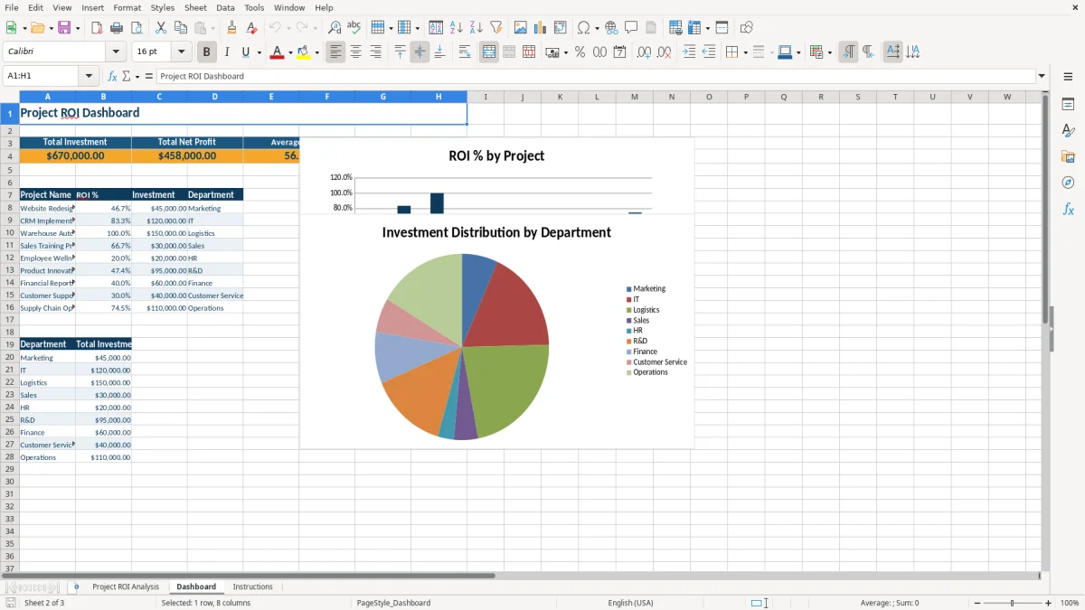The height and width of the screenshot is (610, 1085).
Task: Open the Data menu
Action: (x=226, y=7)
